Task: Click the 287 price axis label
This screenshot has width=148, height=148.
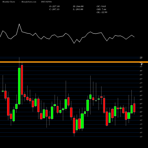Action: click(x=141, y=79)
